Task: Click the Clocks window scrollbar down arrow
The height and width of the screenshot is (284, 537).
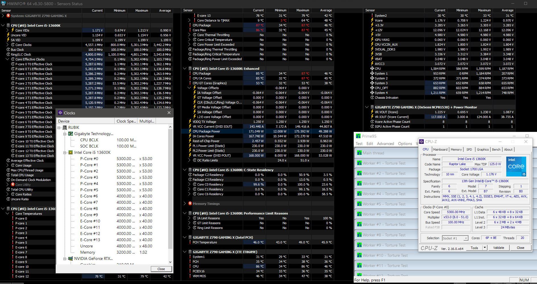Action: pyautogui.click(x=170, y=262)
